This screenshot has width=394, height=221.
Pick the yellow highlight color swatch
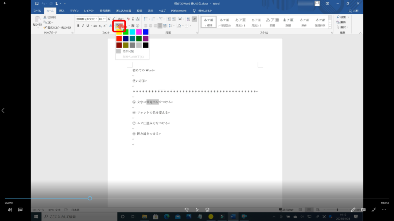click(119, 32)
